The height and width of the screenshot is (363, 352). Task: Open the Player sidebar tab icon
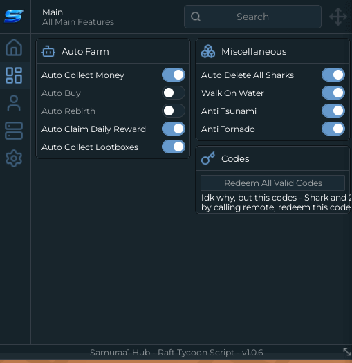coord(14,103)
